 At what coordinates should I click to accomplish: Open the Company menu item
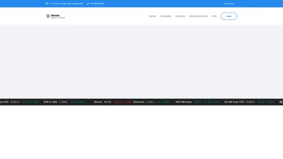pyautogui.click(x=165, y=16)
